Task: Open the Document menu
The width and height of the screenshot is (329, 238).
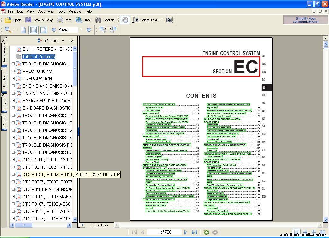Action: 45,11
